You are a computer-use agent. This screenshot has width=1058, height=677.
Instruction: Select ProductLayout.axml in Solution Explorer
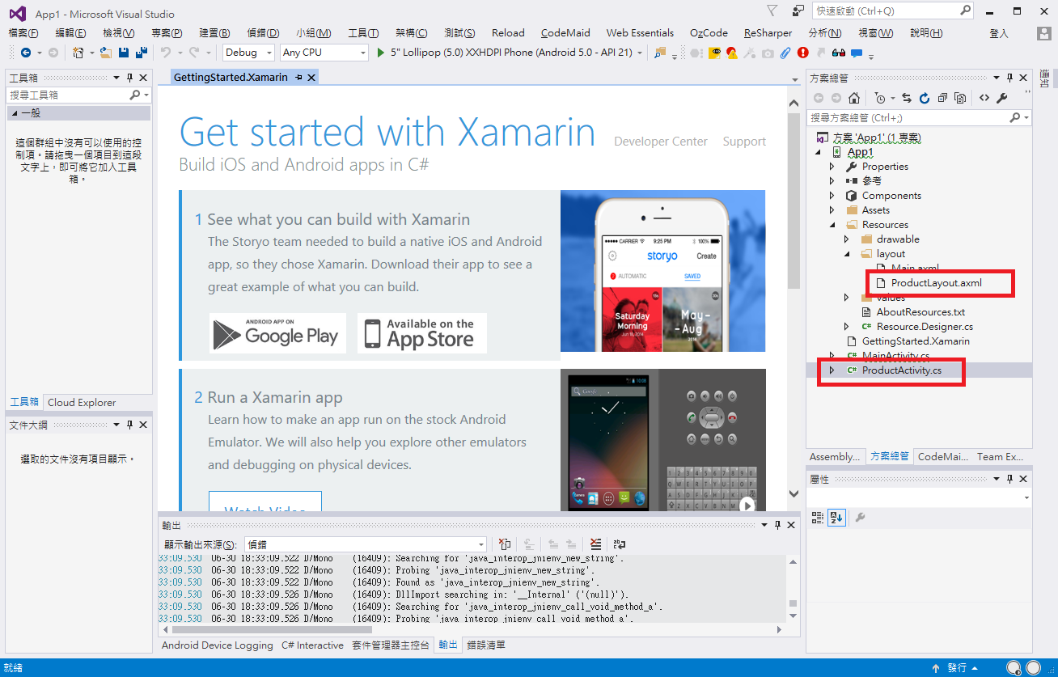[936, 283]
